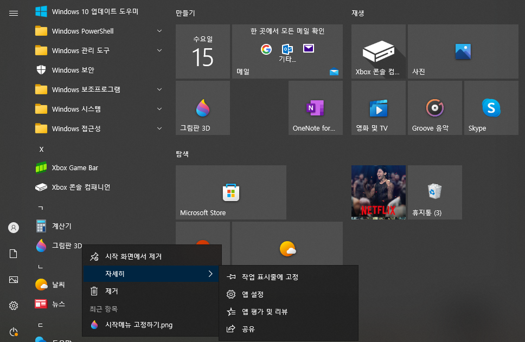This screenshot has height=342, width=525.
Task: Open OneNote for Windows 10 tile
Action: pyautogui.click(x=315, y=107)
